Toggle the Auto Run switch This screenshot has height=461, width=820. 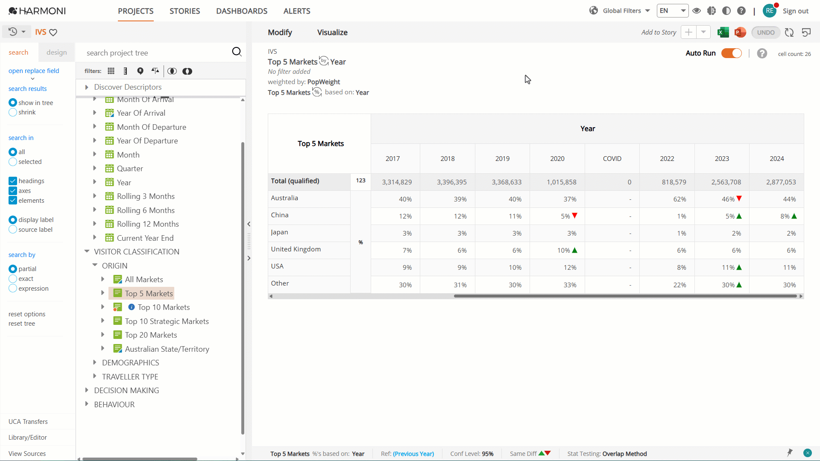[732, 53]
